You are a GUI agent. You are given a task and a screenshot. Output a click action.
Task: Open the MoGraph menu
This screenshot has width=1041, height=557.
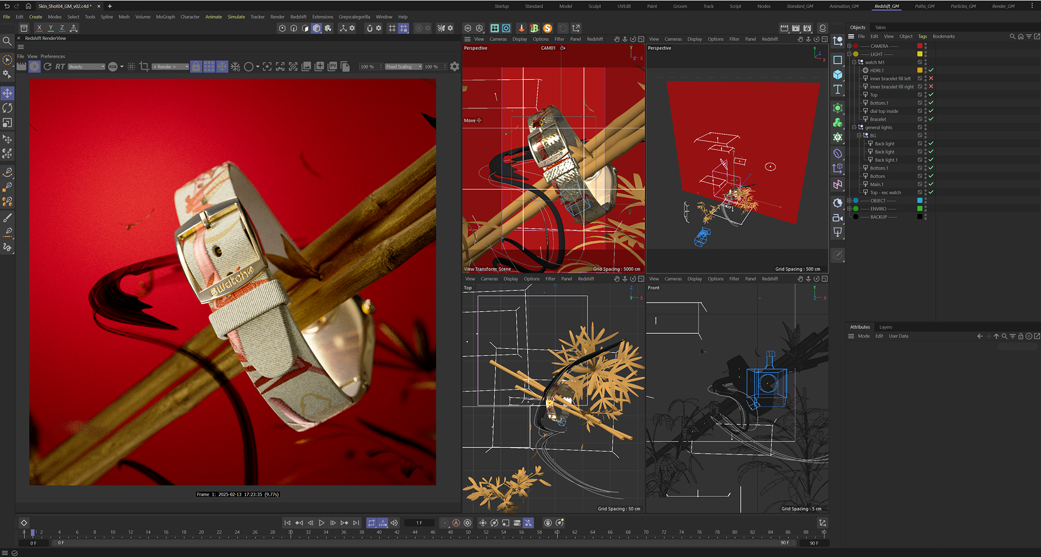[165, 17]
